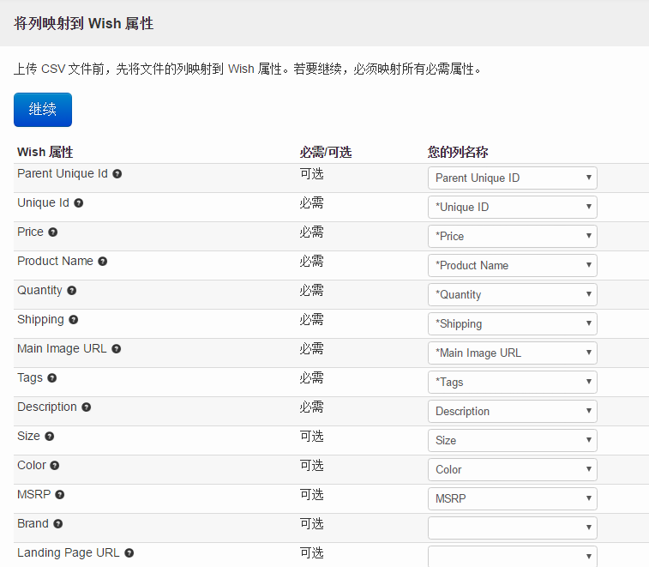This screenshot has height=567, width=649.
Task: Click the help icon next to Brand
Action: pos(58,524)
